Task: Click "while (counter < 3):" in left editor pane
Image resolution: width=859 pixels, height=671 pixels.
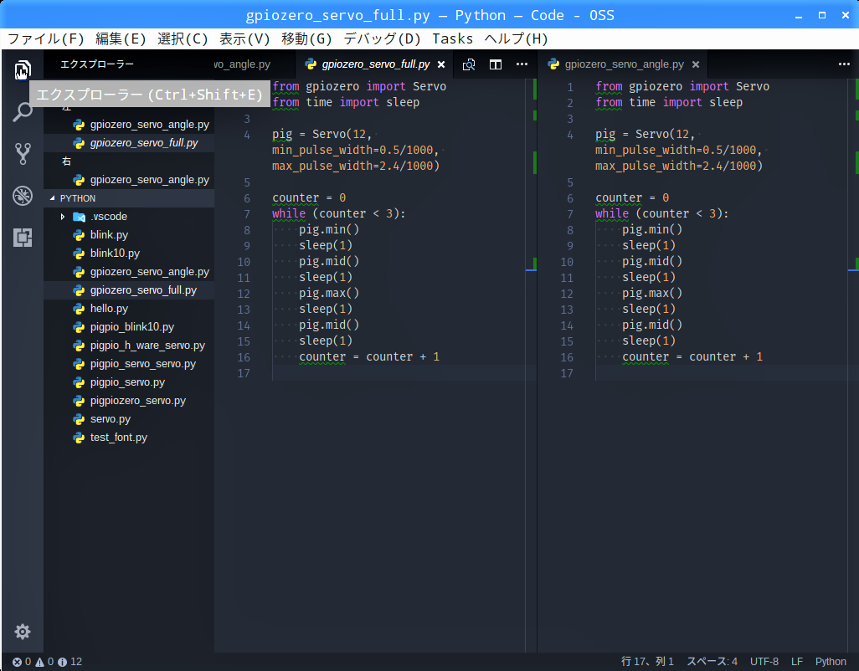Action: pyautogui.click(x=338, y=213)
